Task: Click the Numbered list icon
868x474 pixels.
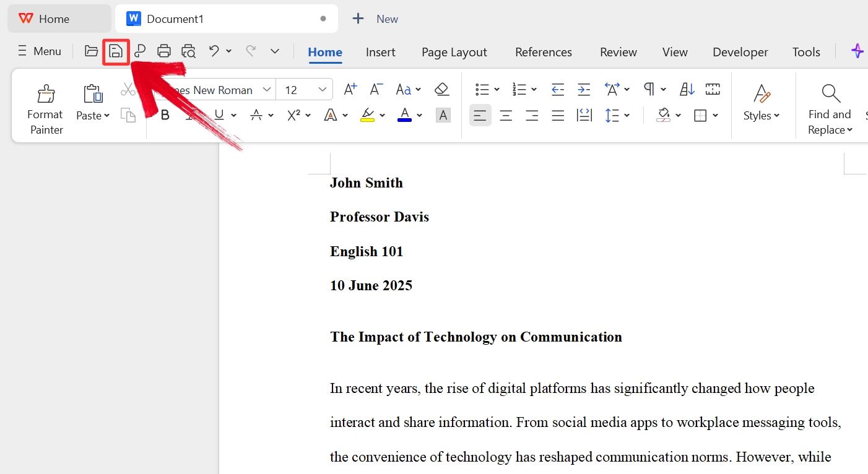Action: click(x=519, y=90)
